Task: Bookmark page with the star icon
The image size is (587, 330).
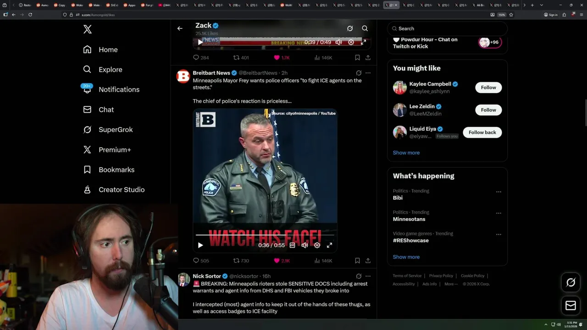Action: point(511,15)
